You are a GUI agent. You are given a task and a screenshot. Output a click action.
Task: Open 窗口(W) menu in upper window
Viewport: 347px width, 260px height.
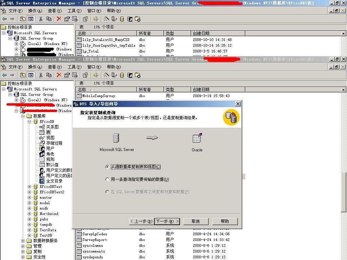[x=94, y=11]
